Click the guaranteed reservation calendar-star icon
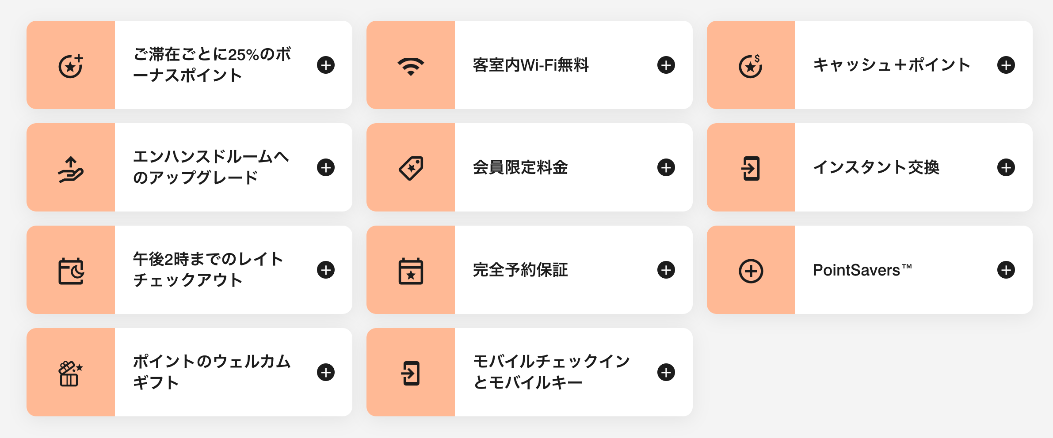 click(x=411, y=271)
